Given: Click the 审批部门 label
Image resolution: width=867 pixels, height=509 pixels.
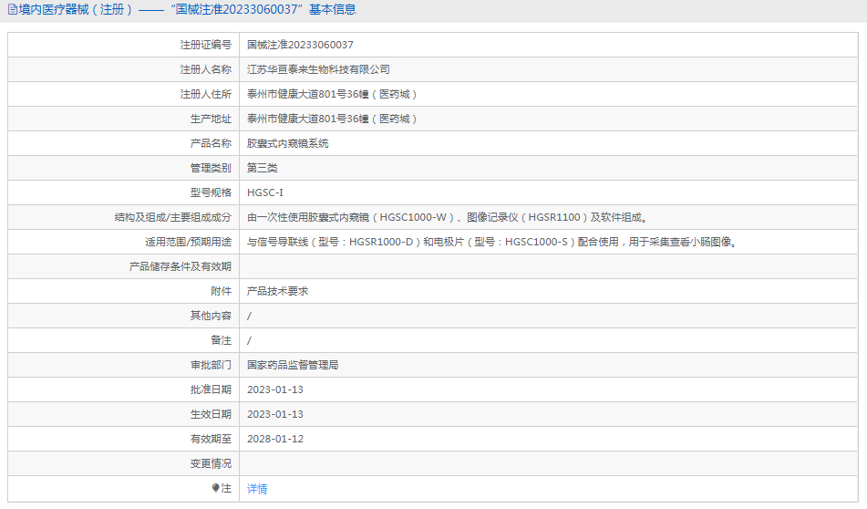Looking at the screenshot, I should [211, 365].
